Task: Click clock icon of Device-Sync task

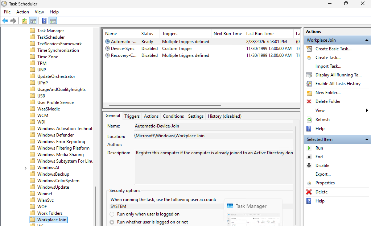Action: click(107, 49)
